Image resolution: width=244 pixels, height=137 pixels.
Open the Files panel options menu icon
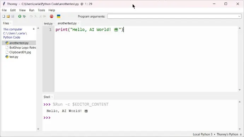pyautogui.click(x=34, y=29)
